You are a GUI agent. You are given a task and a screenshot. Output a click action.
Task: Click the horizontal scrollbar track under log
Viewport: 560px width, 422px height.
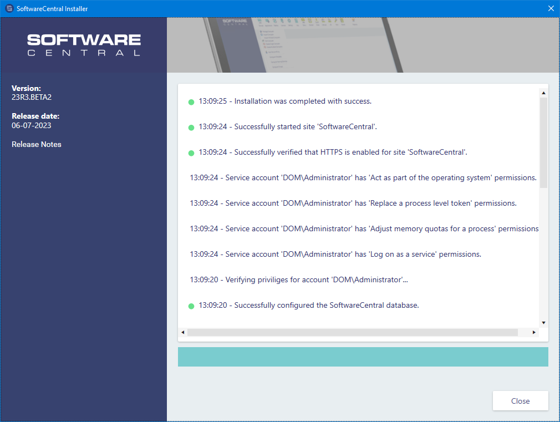click(352, 332)
